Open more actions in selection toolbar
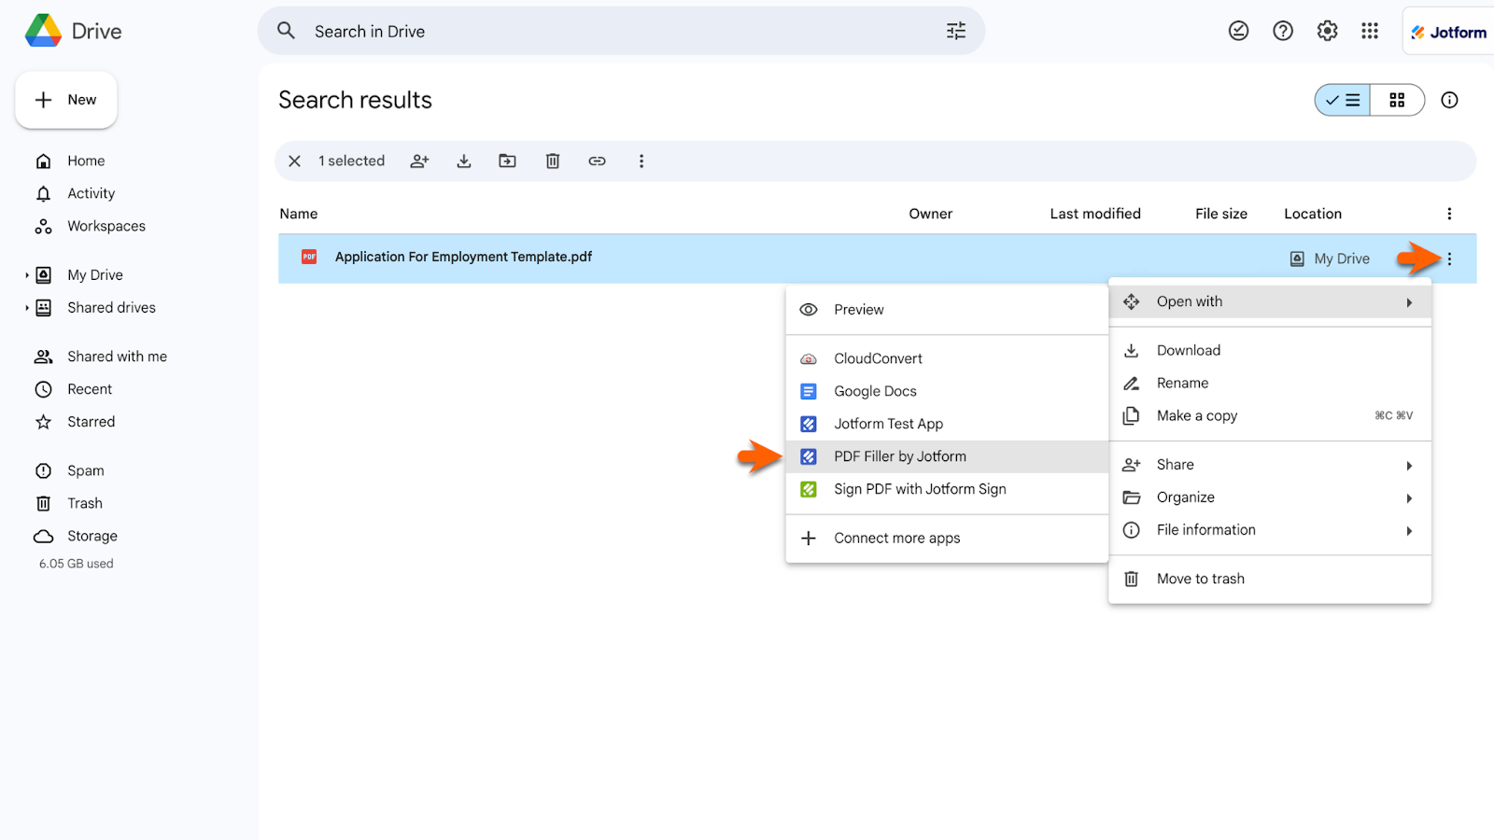 pos(641,161)
